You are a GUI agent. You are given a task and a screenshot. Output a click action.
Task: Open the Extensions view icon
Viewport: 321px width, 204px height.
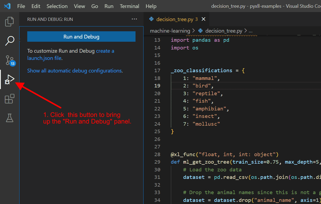click(x=10, y=99)
